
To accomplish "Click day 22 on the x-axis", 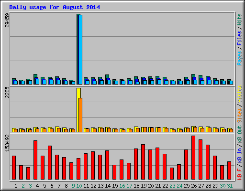I will click(165, 186).
